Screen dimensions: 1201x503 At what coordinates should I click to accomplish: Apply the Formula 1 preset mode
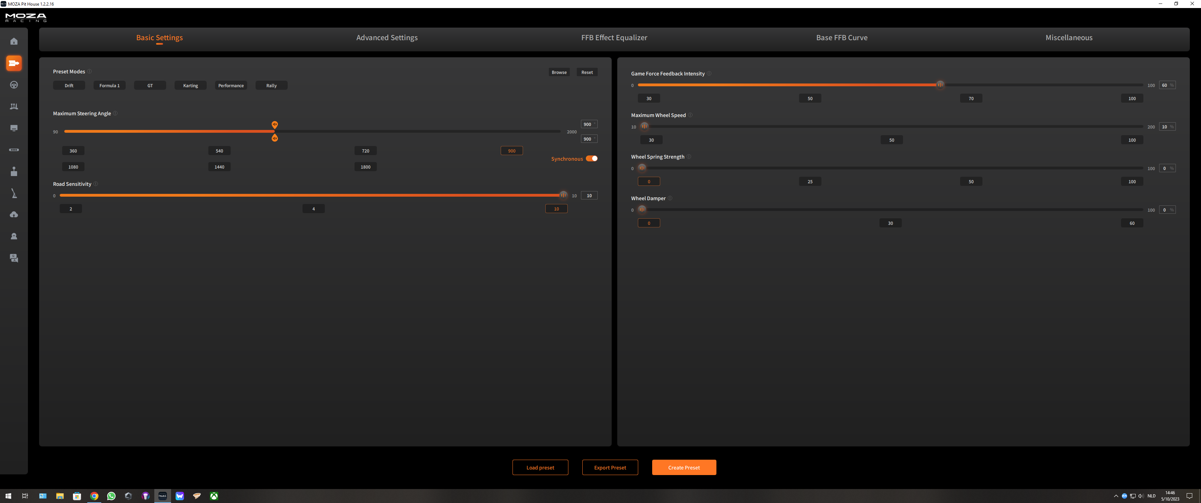(x=110, y=85)
